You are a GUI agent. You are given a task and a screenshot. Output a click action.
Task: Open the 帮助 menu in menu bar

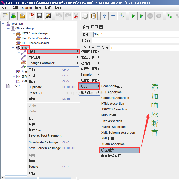tap(58, 8)
